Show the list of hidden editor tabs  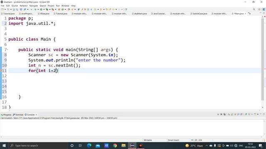pyautogui.click(x=249, y=13)
